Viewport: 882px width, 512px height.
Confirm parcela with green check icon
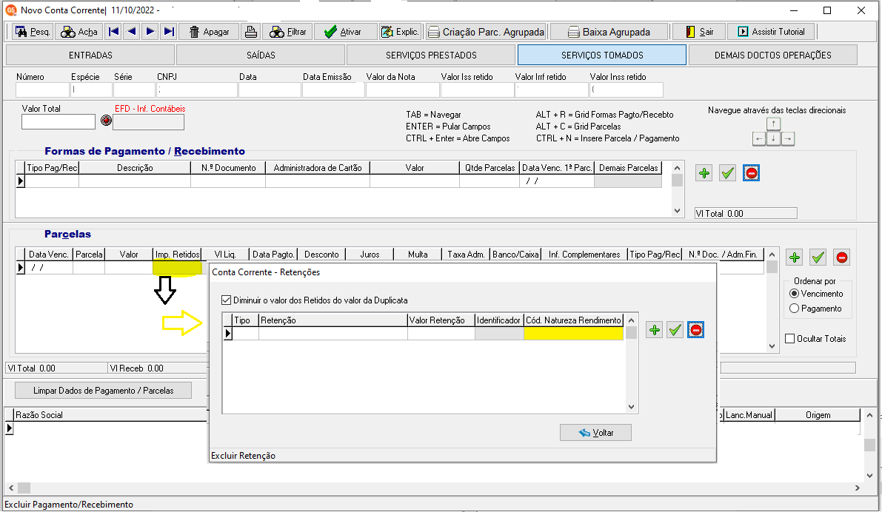pos(818,257)
